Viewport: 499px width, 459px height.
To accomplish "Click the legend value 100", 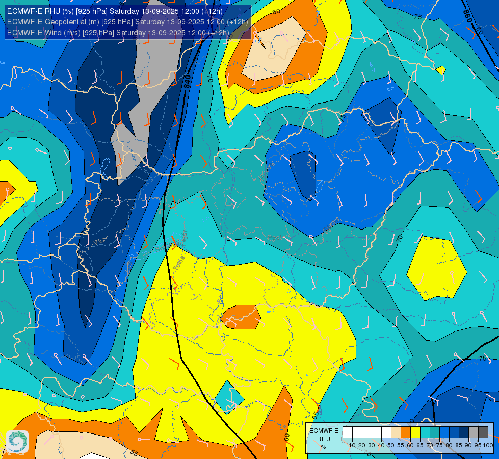I will pos(488,445).
